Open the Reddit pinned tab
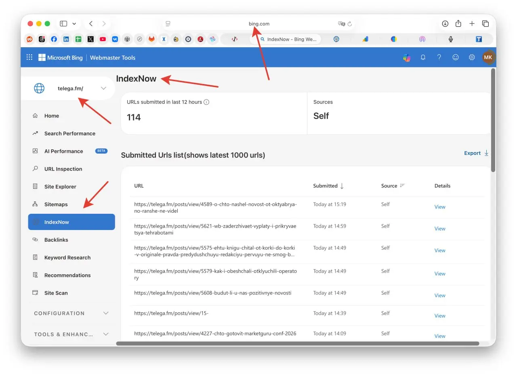517x374 pixels. (29, 39)
